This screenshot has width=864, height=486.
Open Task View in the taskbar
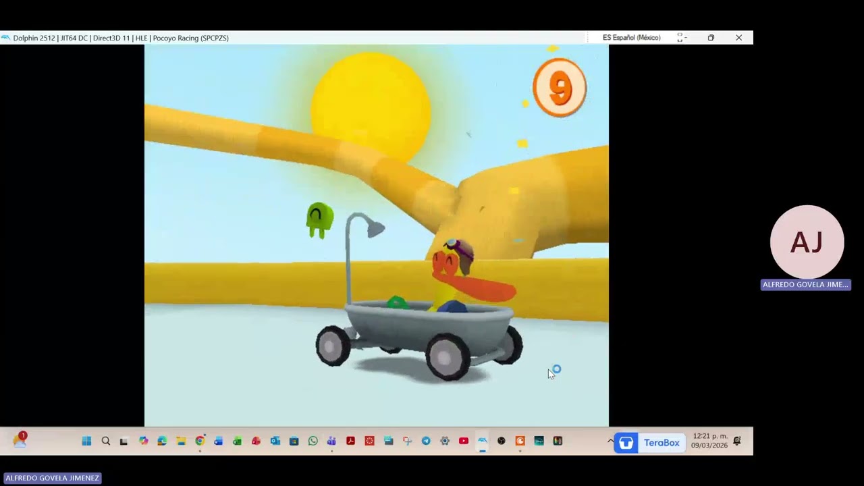pos(124,441)
